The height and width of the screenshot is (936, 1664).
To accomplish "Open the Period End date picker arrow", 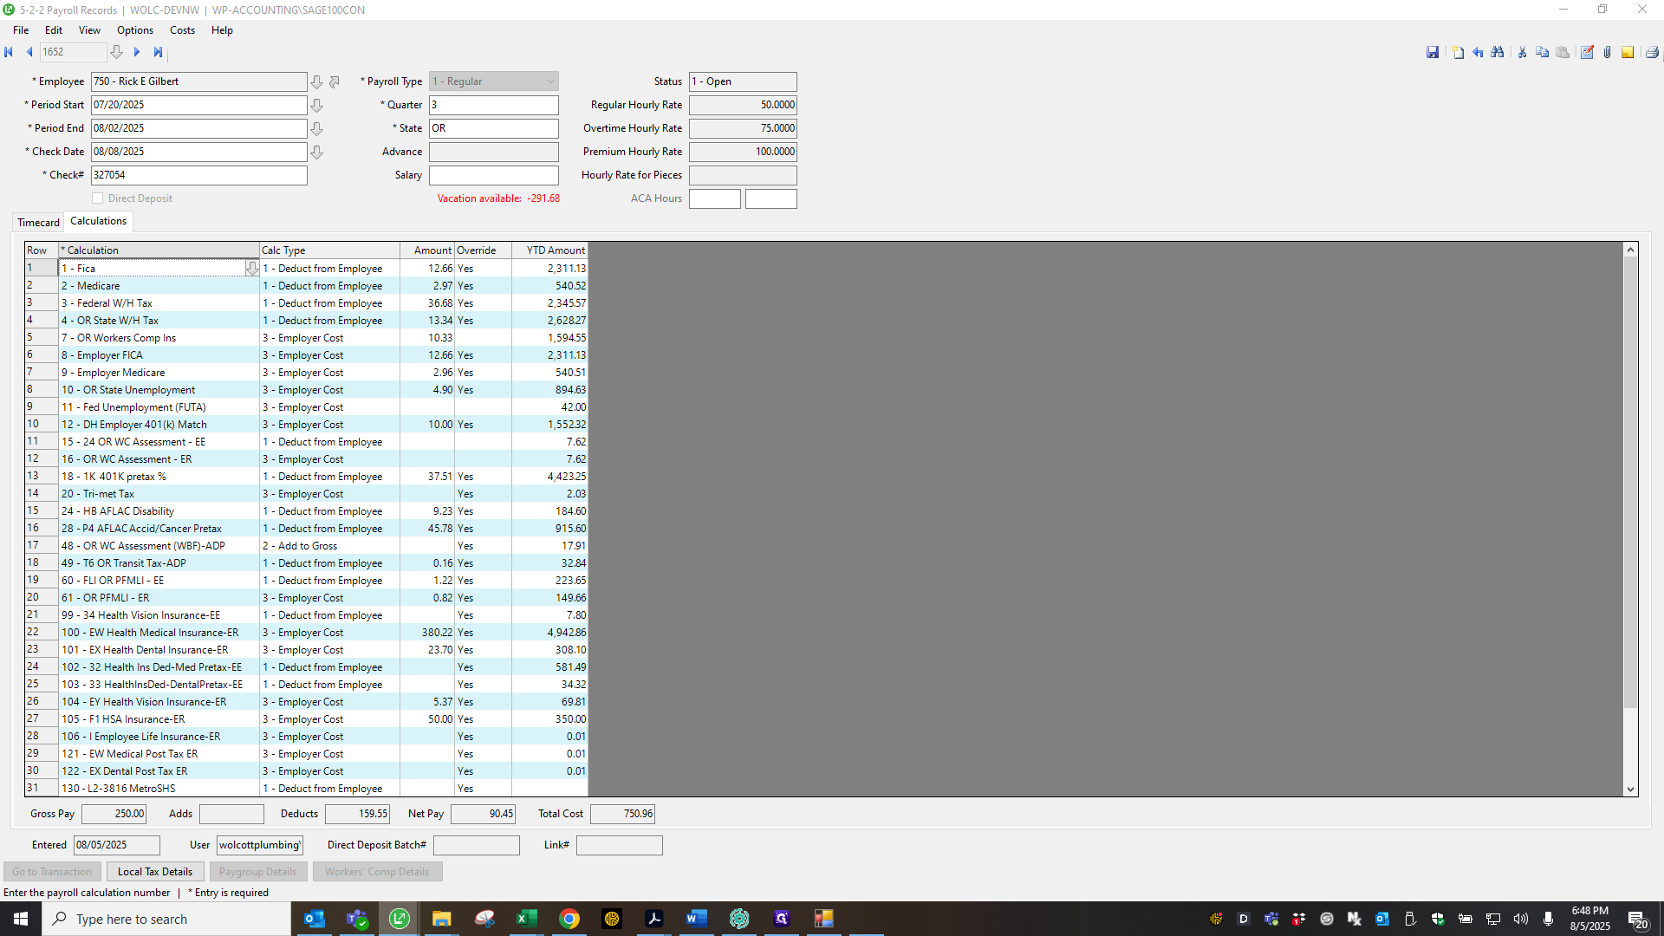I will pyautogui.click(x=317, y=128).
